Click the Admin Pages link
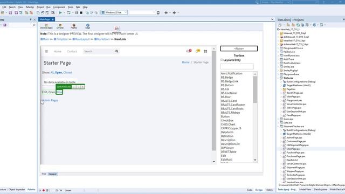This screenshot has height=194, width=345. click(x=50, y=100)
